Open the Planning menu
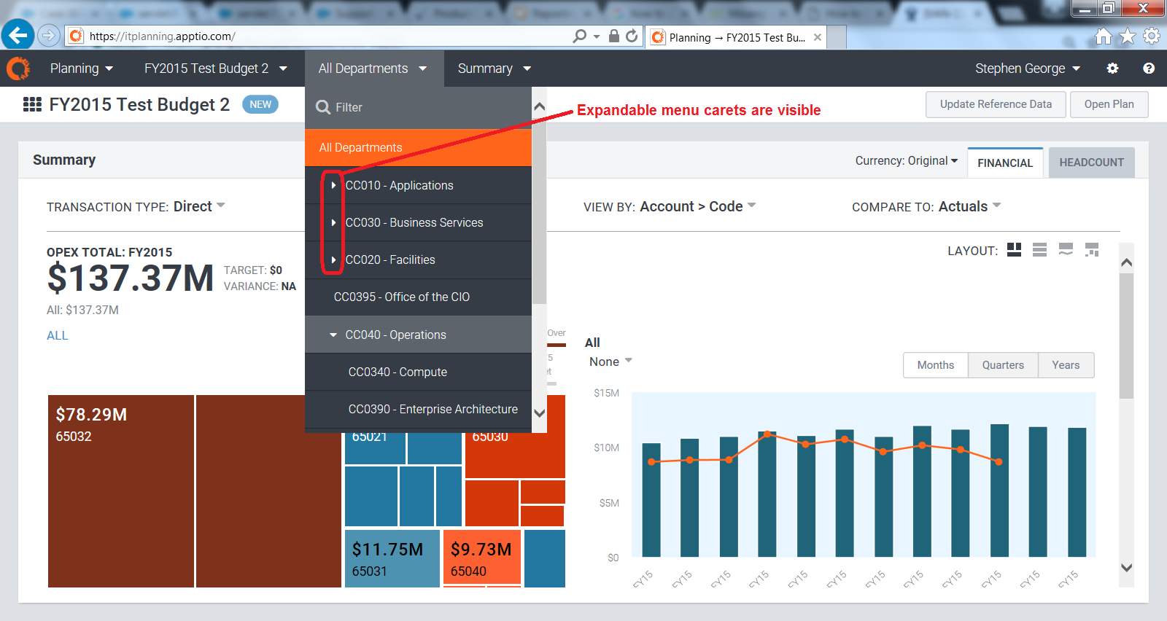This screenshot has height=621, width=1167. pos(82,69)
